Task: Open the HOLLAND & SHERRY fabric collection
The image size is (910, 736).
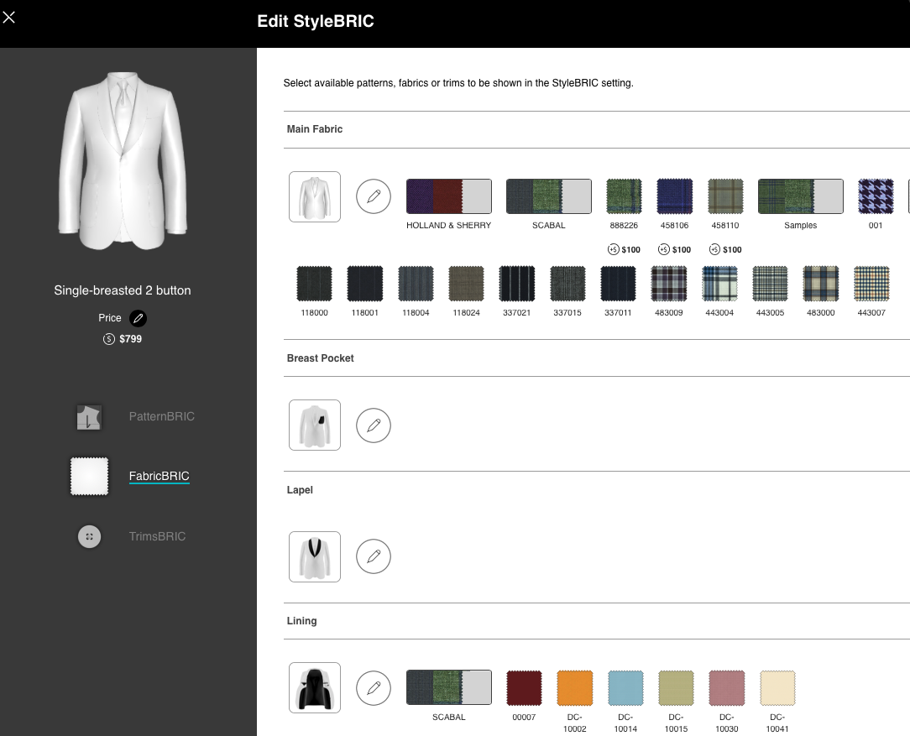Action: (x=448, y=196)
